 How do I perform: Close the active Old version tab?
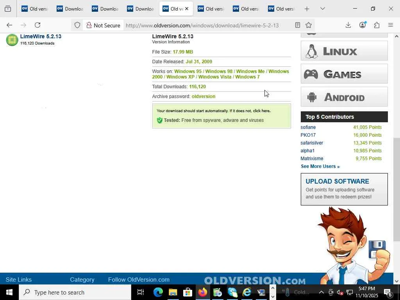187,9
